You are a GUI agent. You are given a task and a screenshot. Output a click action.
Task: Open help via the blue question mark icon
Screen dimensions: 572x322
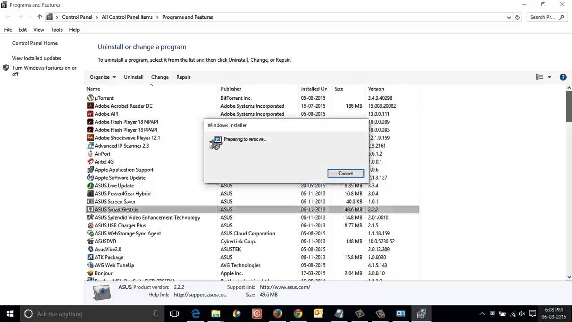point(563,77)
